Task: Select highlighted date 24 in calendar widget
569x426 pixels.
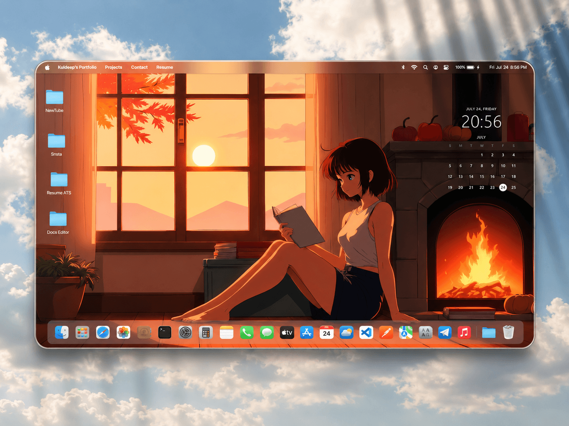Action: [503, 188]
